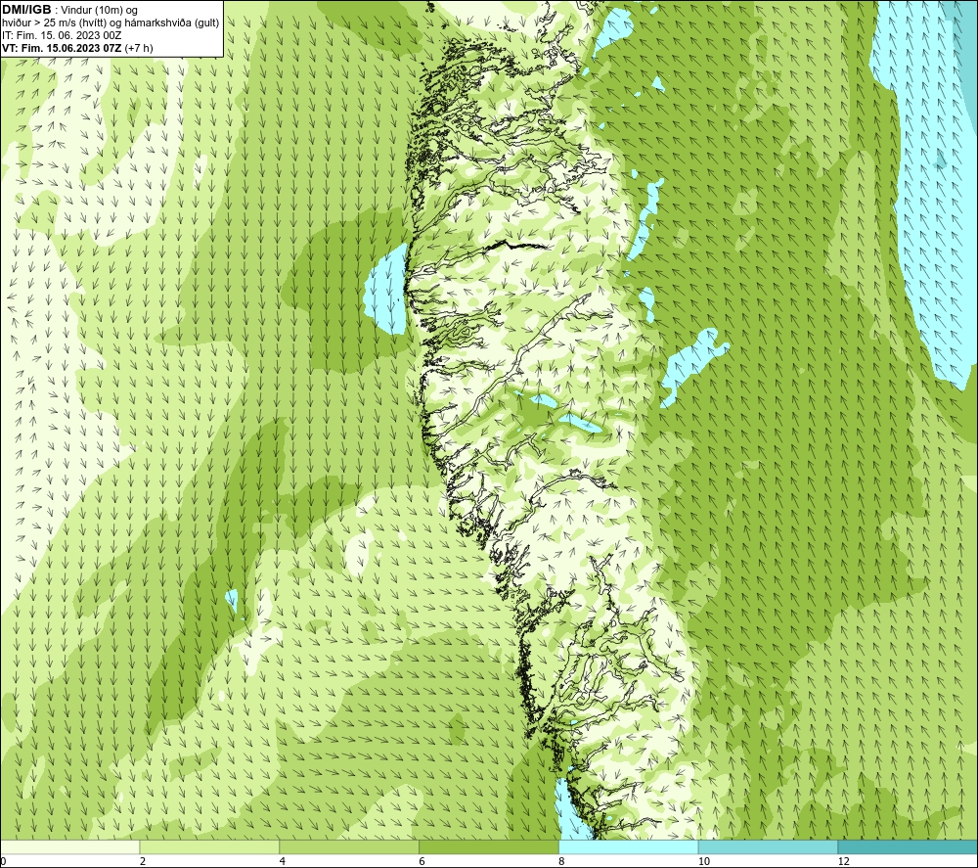Click the 8–10 m/s light cyan legend swatch
The height and width of the screenshot is (868, 978).
[629, 846]
